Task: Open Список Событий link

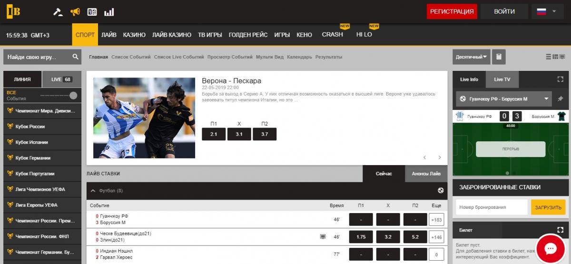Action: pyautogui.click(x=131, y=57)
